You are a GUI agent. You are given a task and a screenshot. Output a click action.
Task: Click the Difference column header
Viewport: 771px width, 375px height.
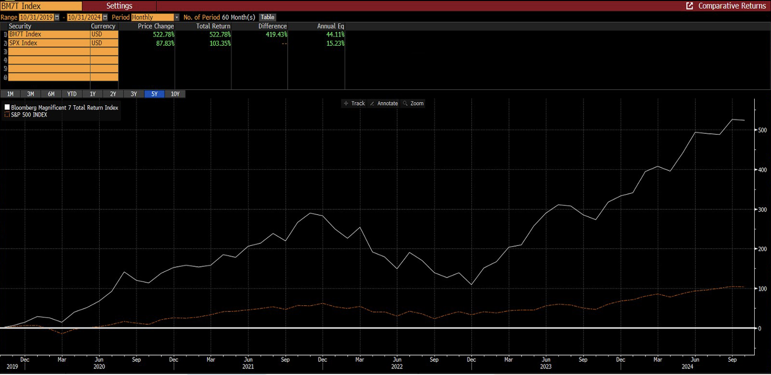(273, 26)
